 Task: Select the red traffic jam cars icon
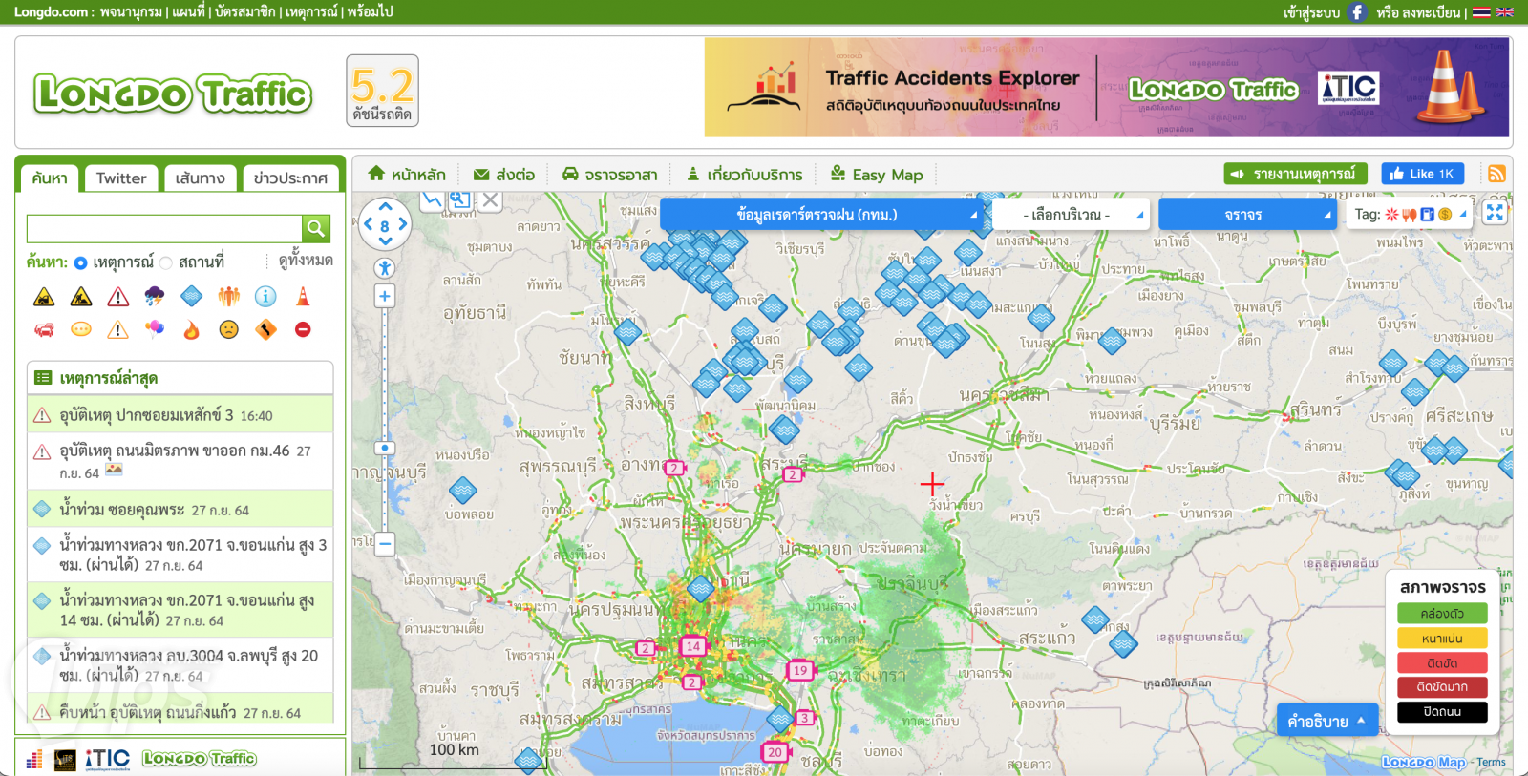click(44, 330)
